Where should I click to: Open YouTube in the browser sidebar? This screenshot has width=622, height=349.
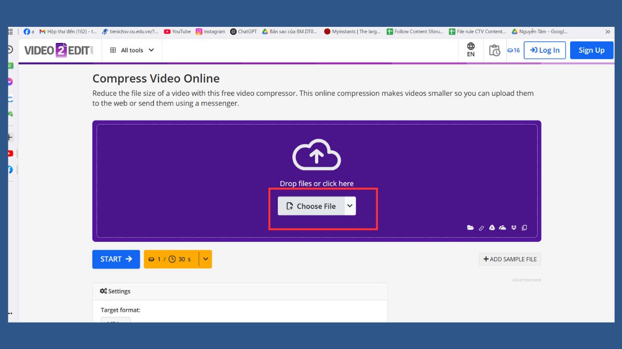10,153
